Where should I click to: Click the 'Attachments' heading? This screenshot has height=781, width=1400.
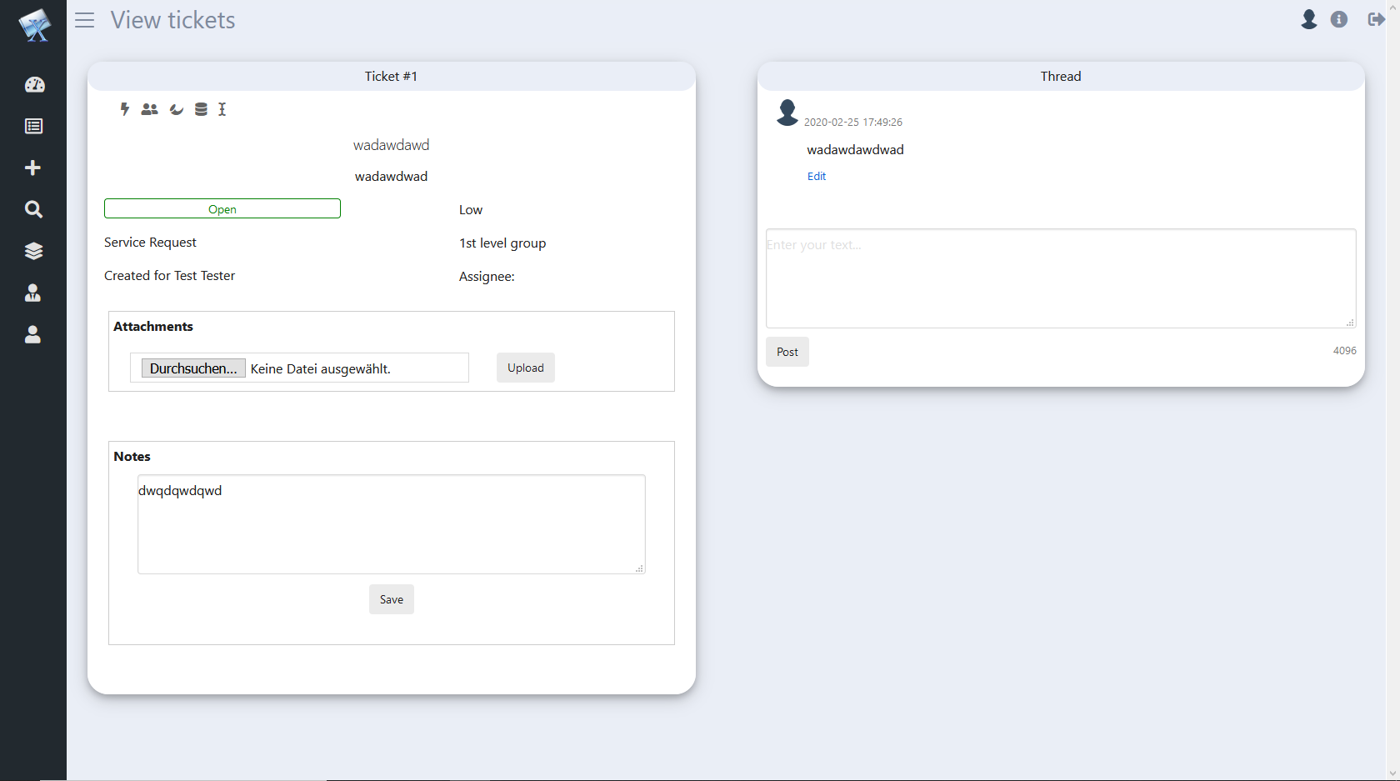(x=153, y=327)
